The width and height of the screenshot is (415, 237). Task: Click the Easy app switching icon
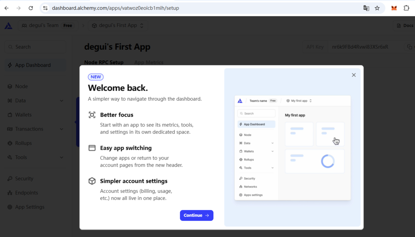pos(92,148)
